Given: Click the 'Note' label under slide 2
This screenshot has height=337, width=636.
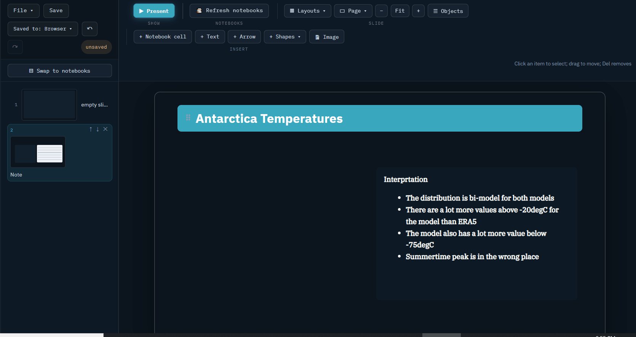Looking at the screenshot, I should tap(16, 175).
